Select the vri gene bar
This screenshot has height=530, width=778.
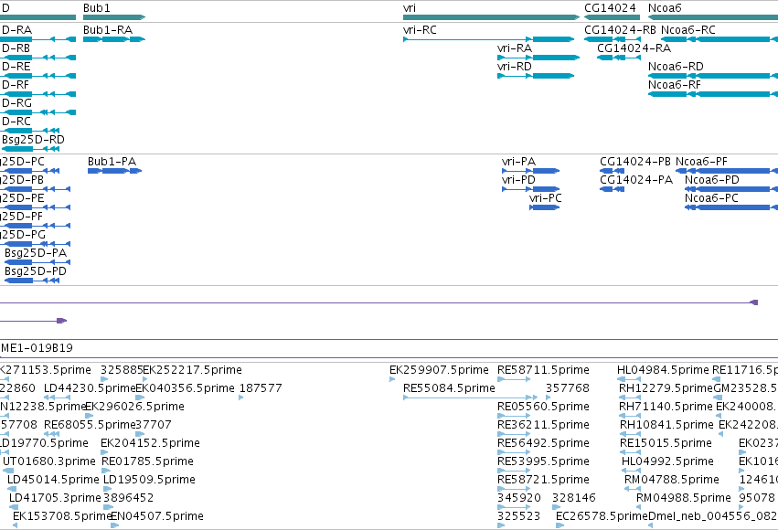(x=491, y=17)
